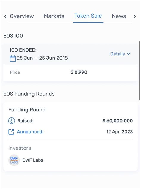Click the left arrow before Overview tab

(5, 16)
